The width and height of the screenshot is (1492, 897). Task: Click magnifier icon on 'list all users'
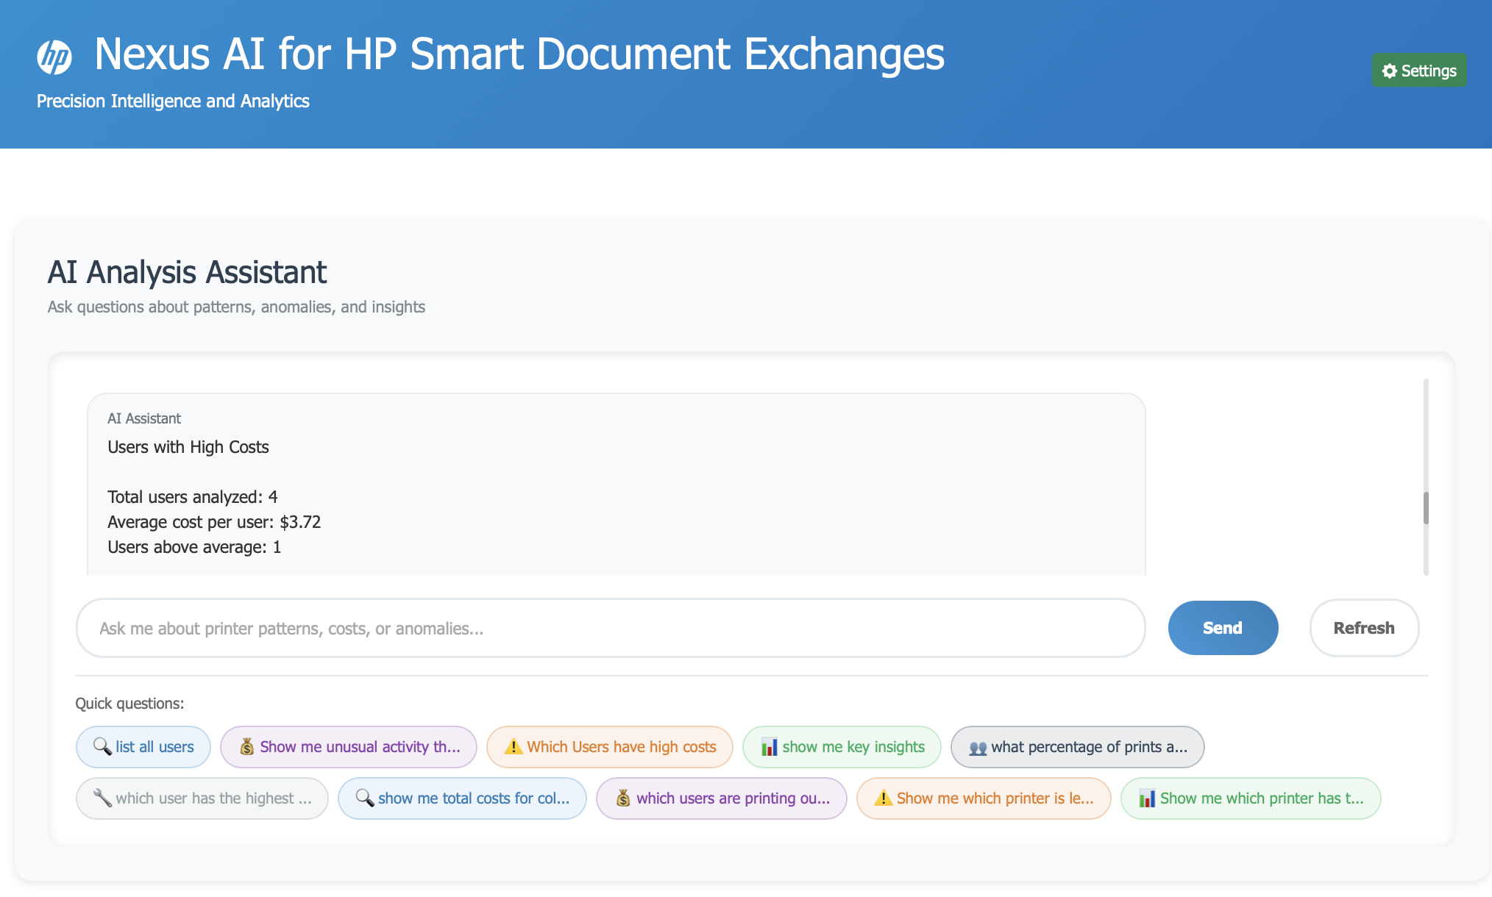(102, 746)
